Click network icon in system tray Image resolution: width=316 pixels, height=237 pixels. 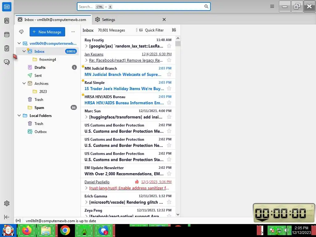click(279, 230)
